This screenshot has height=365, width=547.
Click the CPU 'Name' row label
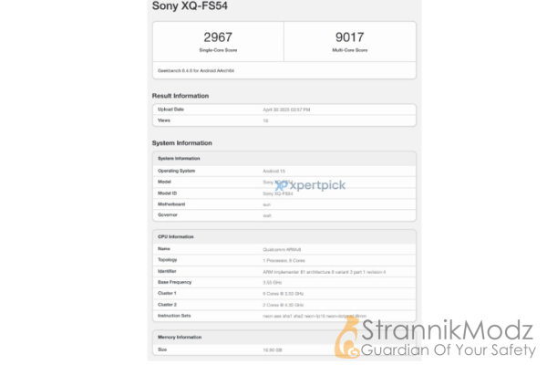point(163,249)
